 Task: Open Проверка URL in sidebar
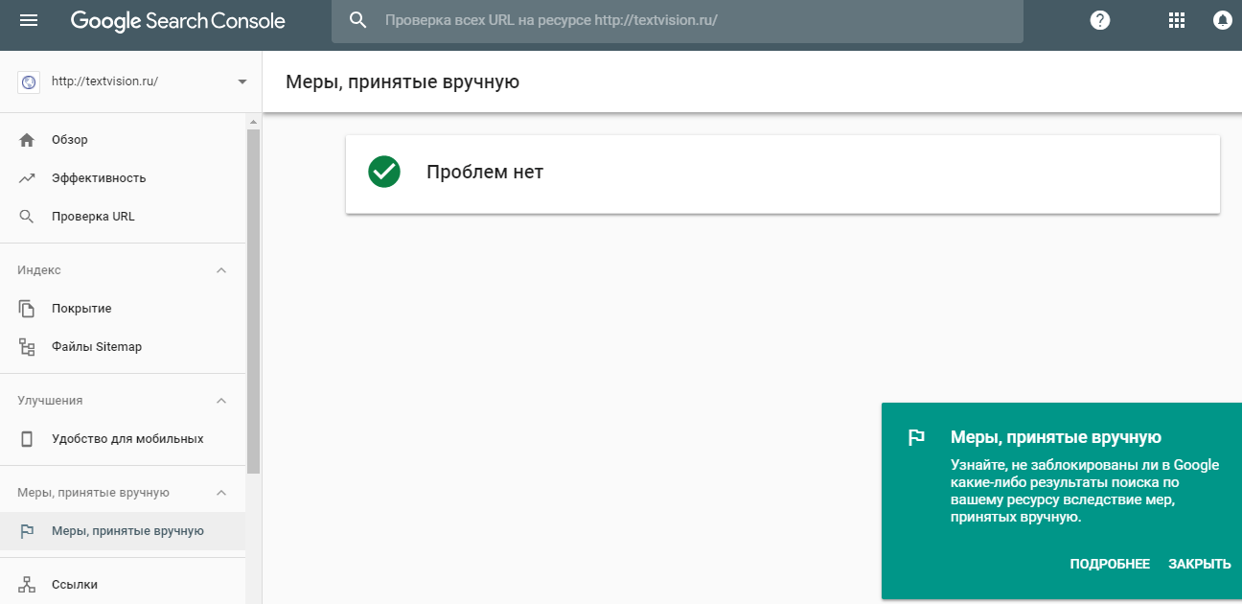pos(93,217)
